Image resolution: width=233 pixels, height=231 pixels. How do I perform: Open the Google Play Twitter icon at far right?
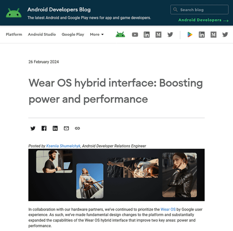[x=225, y=35]
